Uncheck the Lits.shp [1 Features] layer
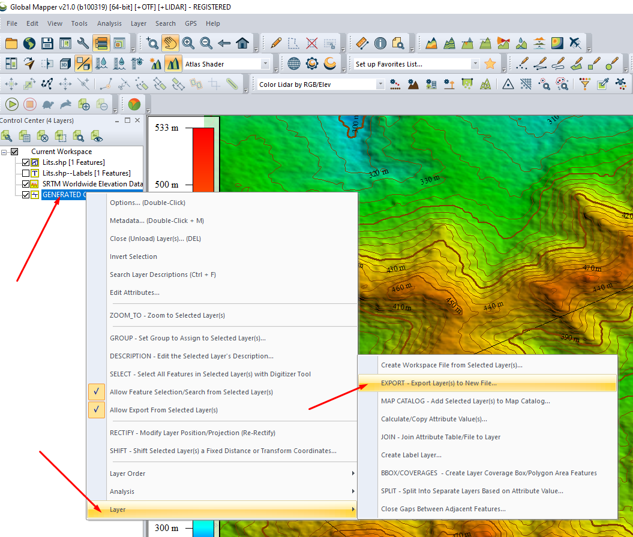The width and height of the screenshot is (633, 537). coord(26,162)
